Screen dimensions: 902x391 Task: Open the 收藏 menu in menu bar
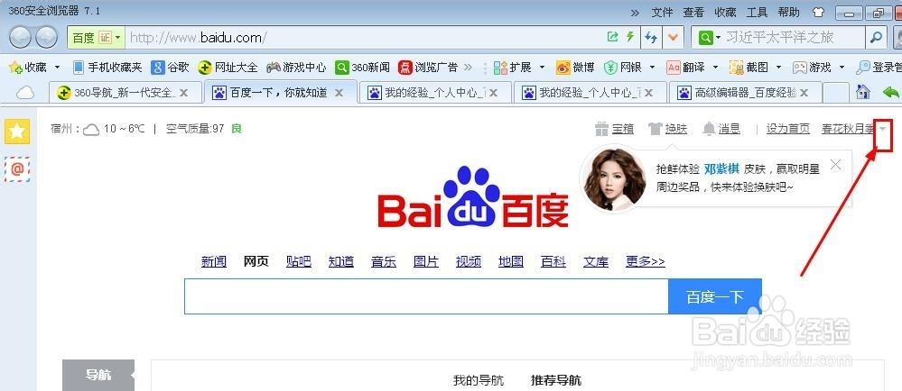725,12
